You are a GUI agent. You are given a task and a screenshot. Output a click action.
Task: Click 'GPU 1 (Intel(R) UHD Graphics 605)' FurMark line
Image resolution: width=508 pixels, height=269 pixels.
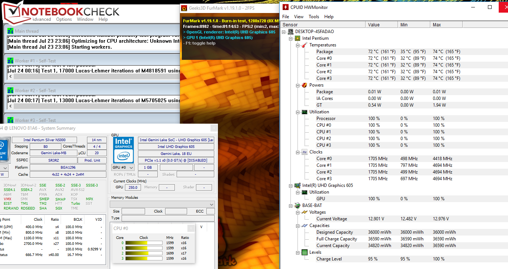point(218,38)
